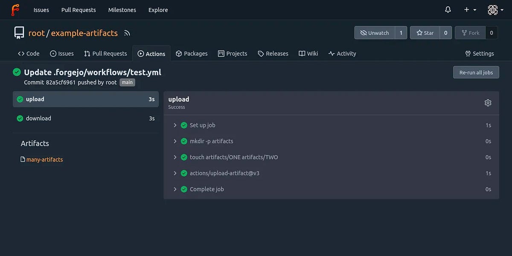Screen dimensions: 512x256
Task: Open the Forgejo home logo
Action: [x=15, y=9]
